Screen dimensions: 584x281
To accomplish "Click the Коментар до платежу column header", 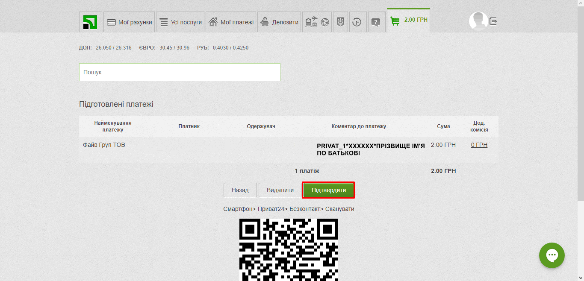I will [x=359, y=126].
